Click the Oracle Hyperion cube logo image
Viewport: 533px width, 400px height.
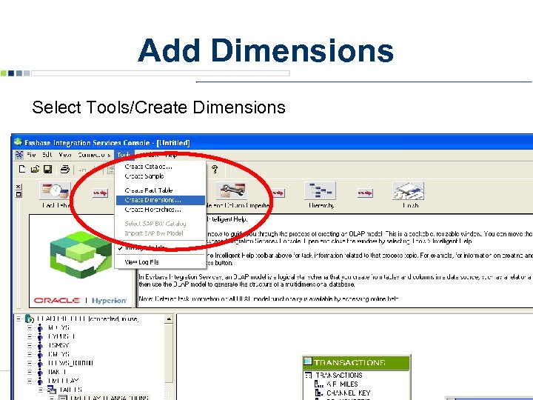(x=80, y=256)
